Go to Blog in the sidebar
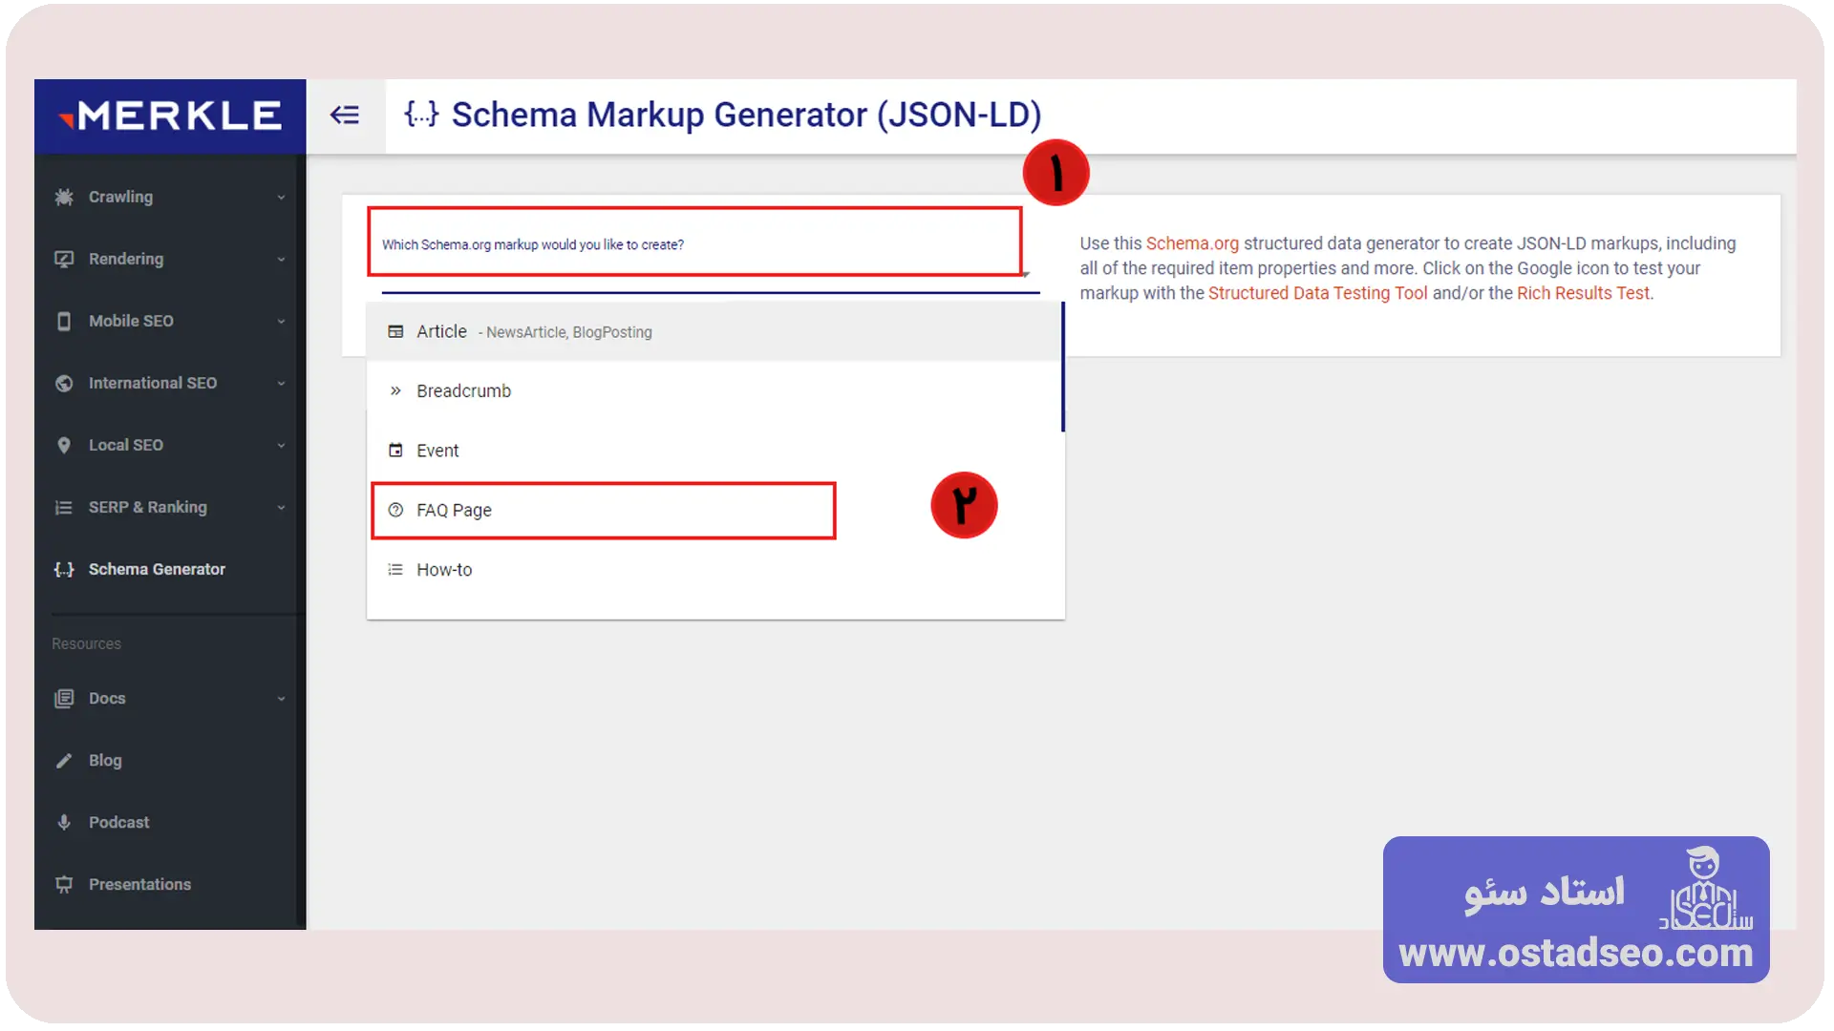The width and height of the screenshot is (1834, 1031). (170, 760)
